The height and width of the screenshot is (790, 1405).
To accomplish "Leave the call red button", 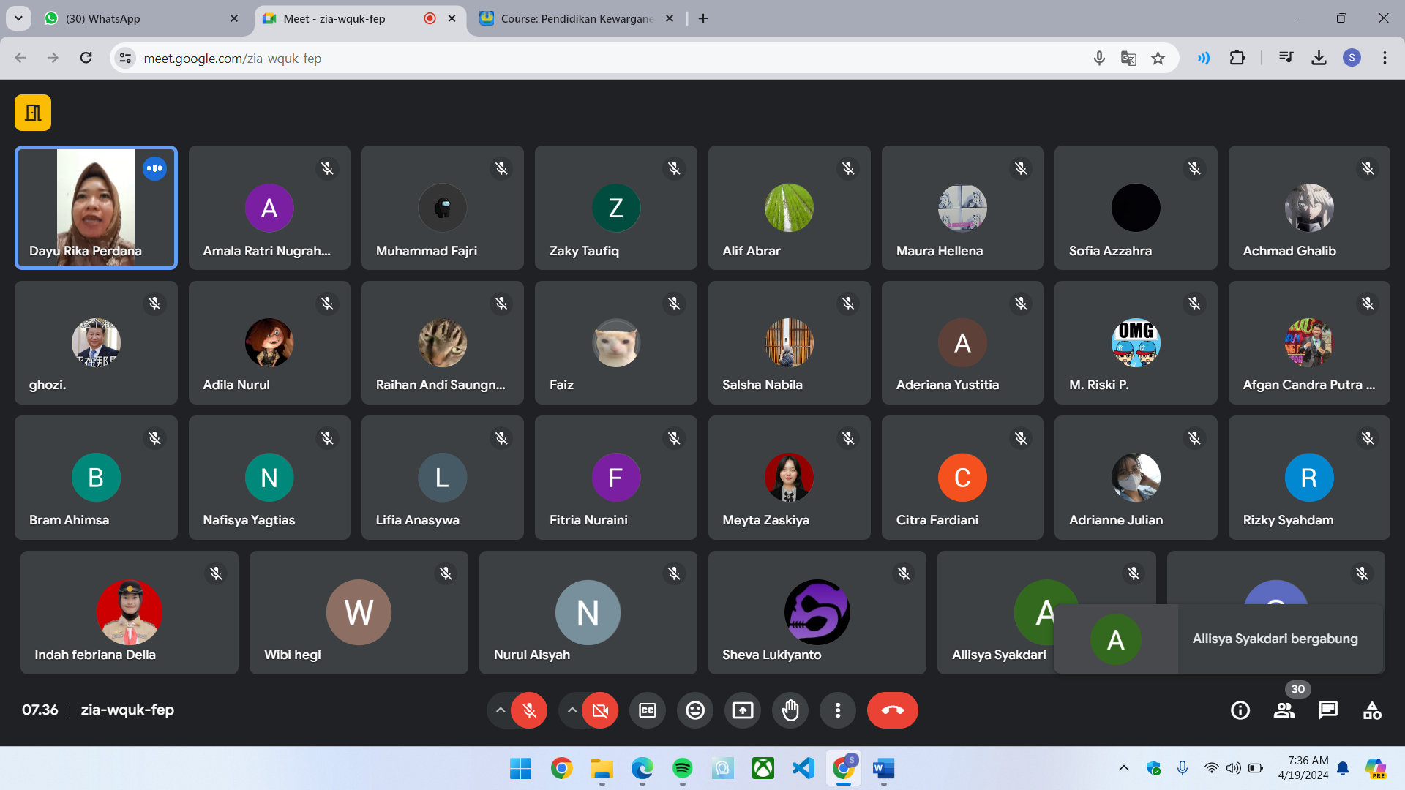I will 892,710.
